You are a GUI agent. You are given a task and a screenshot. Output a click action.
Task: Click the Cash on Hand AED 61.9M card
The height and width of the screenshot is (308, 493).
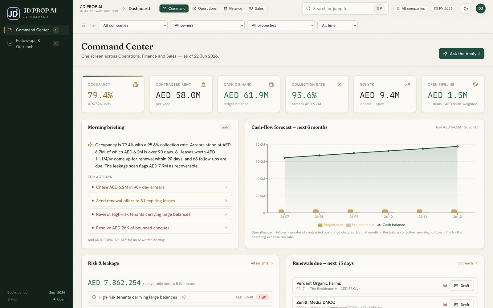click(249, 94)
